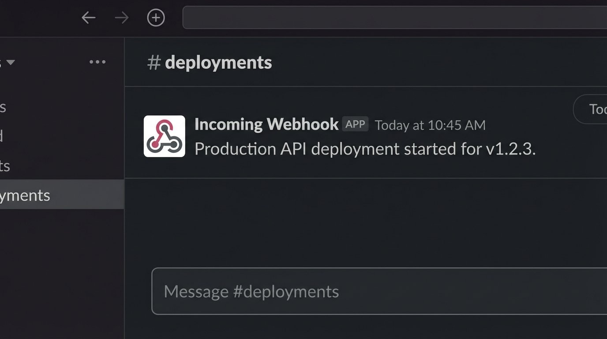
Task: Open the 'Today at 10:45 AM' timestamp
Action: tap(430, 125)
